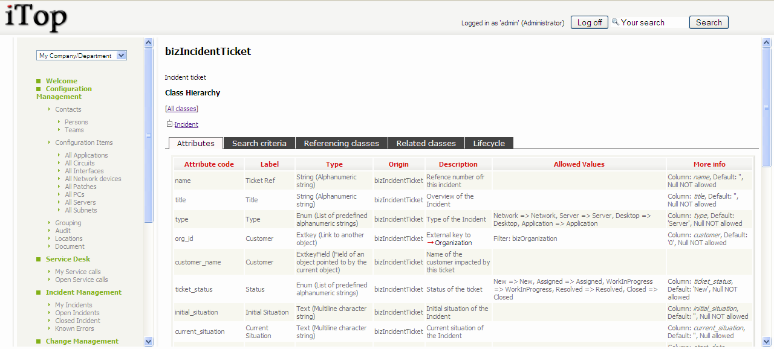Screen dimensions: 774x349
Task: Open My Service calls
Action: [78, 272]
